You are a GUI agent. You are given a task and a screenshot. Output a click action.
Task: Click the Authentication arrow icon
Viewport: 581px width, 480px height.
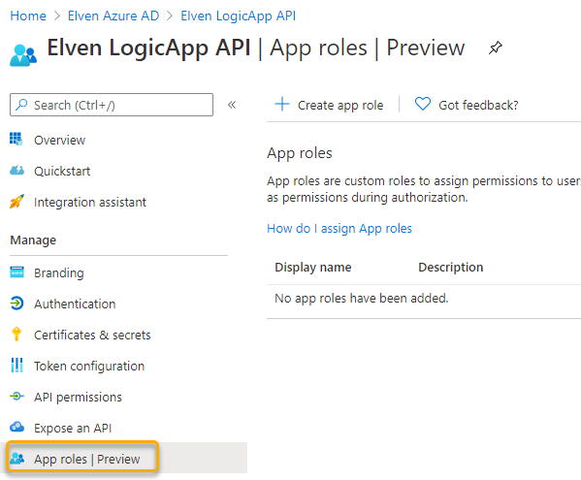point(16,304)
